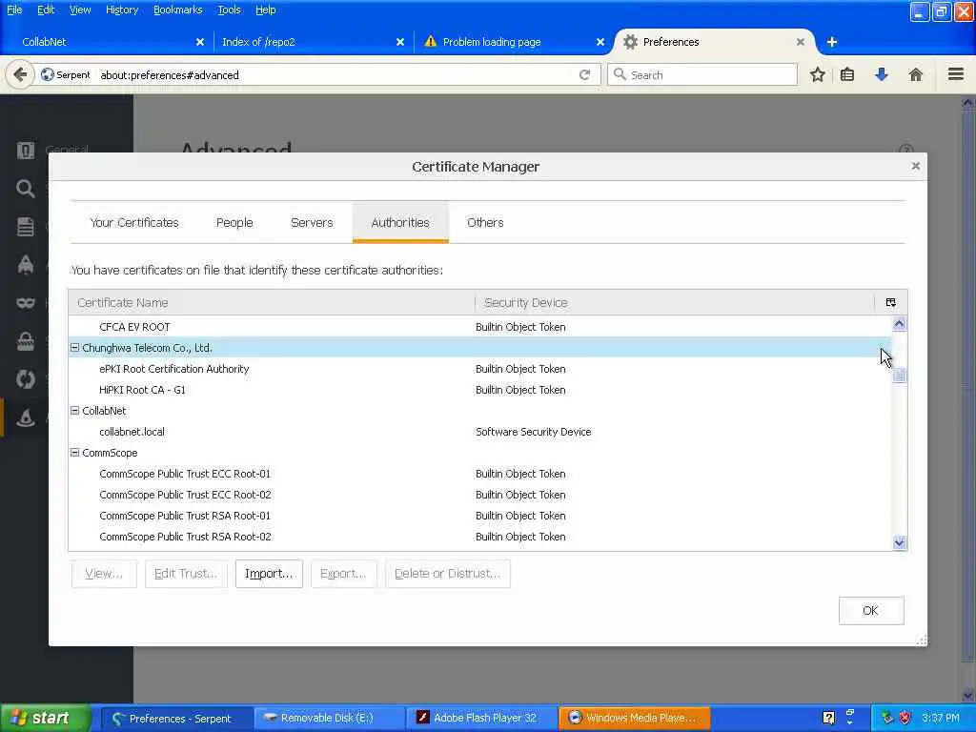The image size is (976, 732).
Task: Open the Tools menu
Action: (x=229, y=10)
